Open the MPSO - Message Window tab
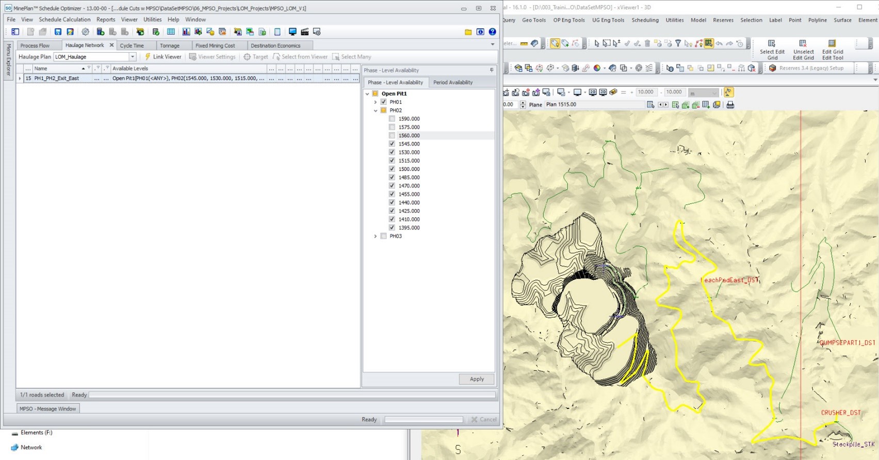Screen dimensions: 879x460 47,409
